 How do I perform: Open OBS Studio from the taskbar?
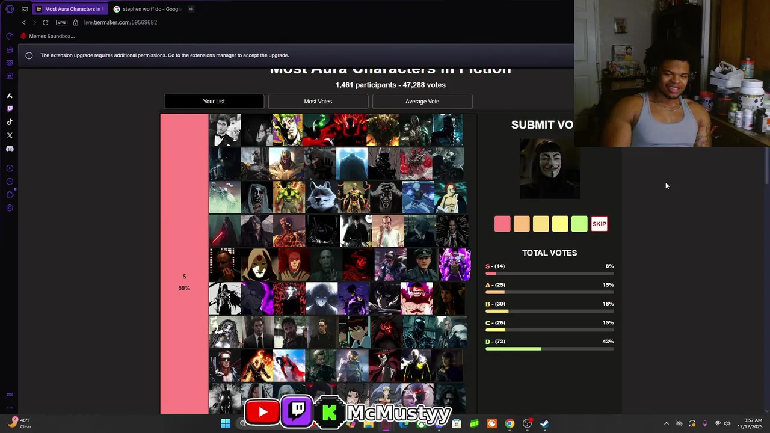pos(527,423)
